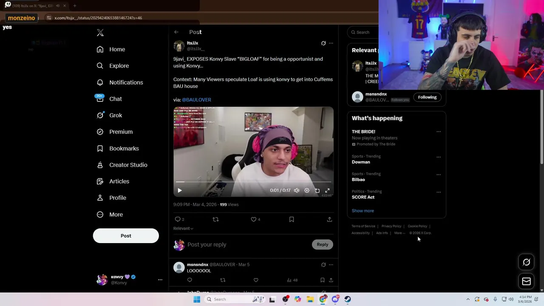Click the Grok icon on ItsJJx's post
544x306 pixels.
[323, 43]
